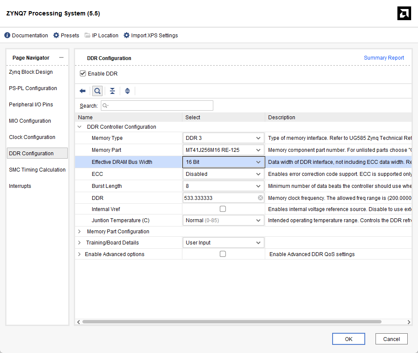This screenshot has width=418, height=353.
Task: Open the ECC dropdown
Action: pos(224,174)
